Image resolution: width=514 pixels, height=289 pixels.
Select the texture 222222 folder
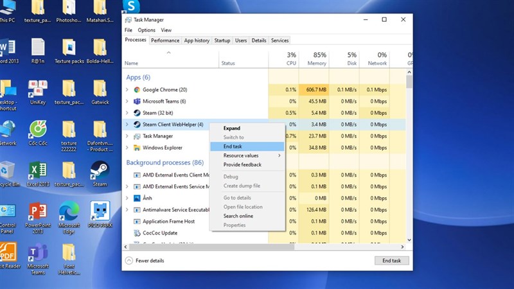[69, 136]
